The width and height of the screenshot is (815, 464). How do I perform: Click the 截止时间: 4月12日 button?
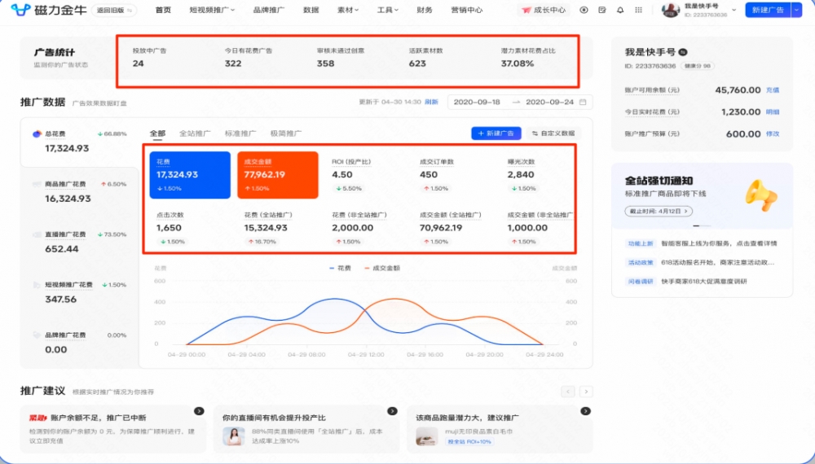pyautogui.click(x=659, y=211)
